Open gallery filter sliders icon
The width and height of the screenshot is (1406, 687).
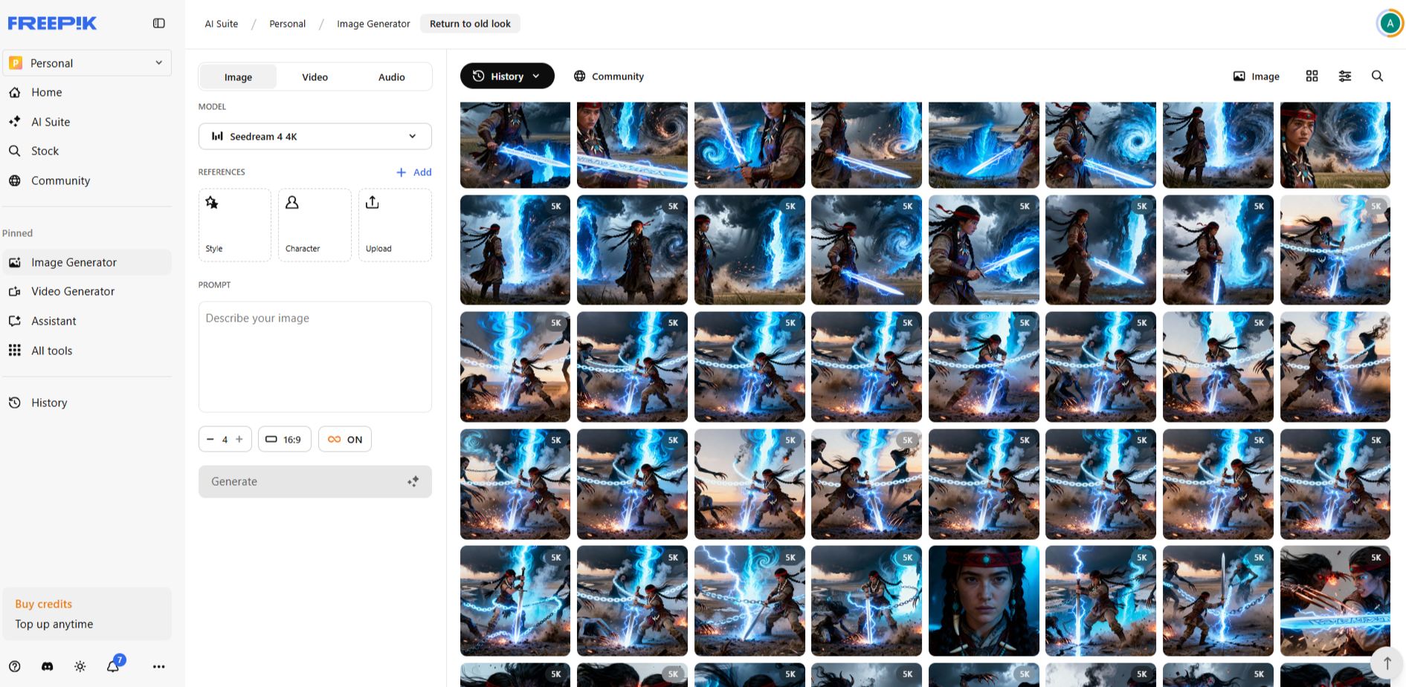[x=1345, y=76]
